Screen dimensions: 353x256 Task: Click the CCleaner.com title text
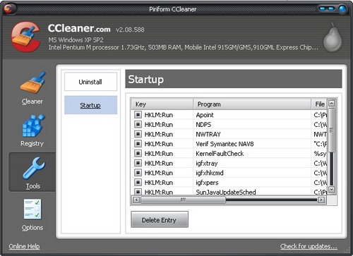(79, 28)
